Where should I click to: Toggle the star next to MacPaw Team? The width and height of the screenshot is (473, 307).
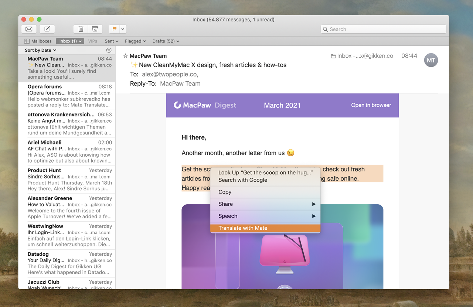pos(125,56)
